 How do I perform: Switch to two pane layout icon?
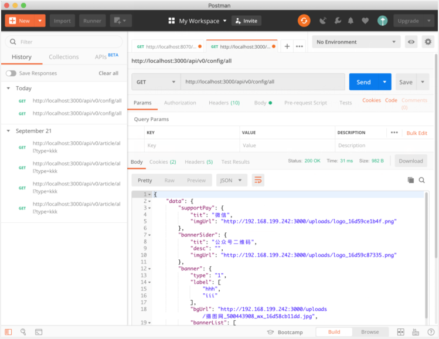[401, 332]
